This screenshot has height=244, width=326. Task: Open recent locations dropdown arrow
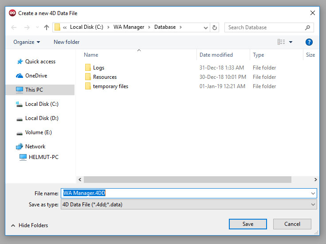pos(37,27)
